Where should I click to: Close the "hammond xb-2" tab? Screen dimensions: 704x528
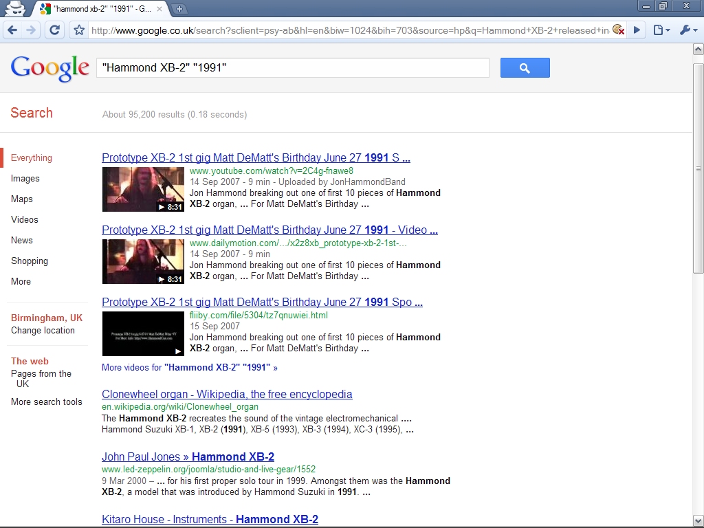tap(159, 8)
